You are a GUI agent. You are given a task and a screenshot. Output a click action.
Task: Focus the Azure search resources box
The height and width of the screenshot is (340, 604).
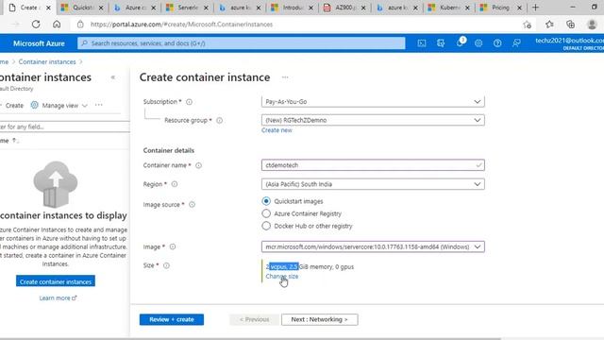click(242, 43)
